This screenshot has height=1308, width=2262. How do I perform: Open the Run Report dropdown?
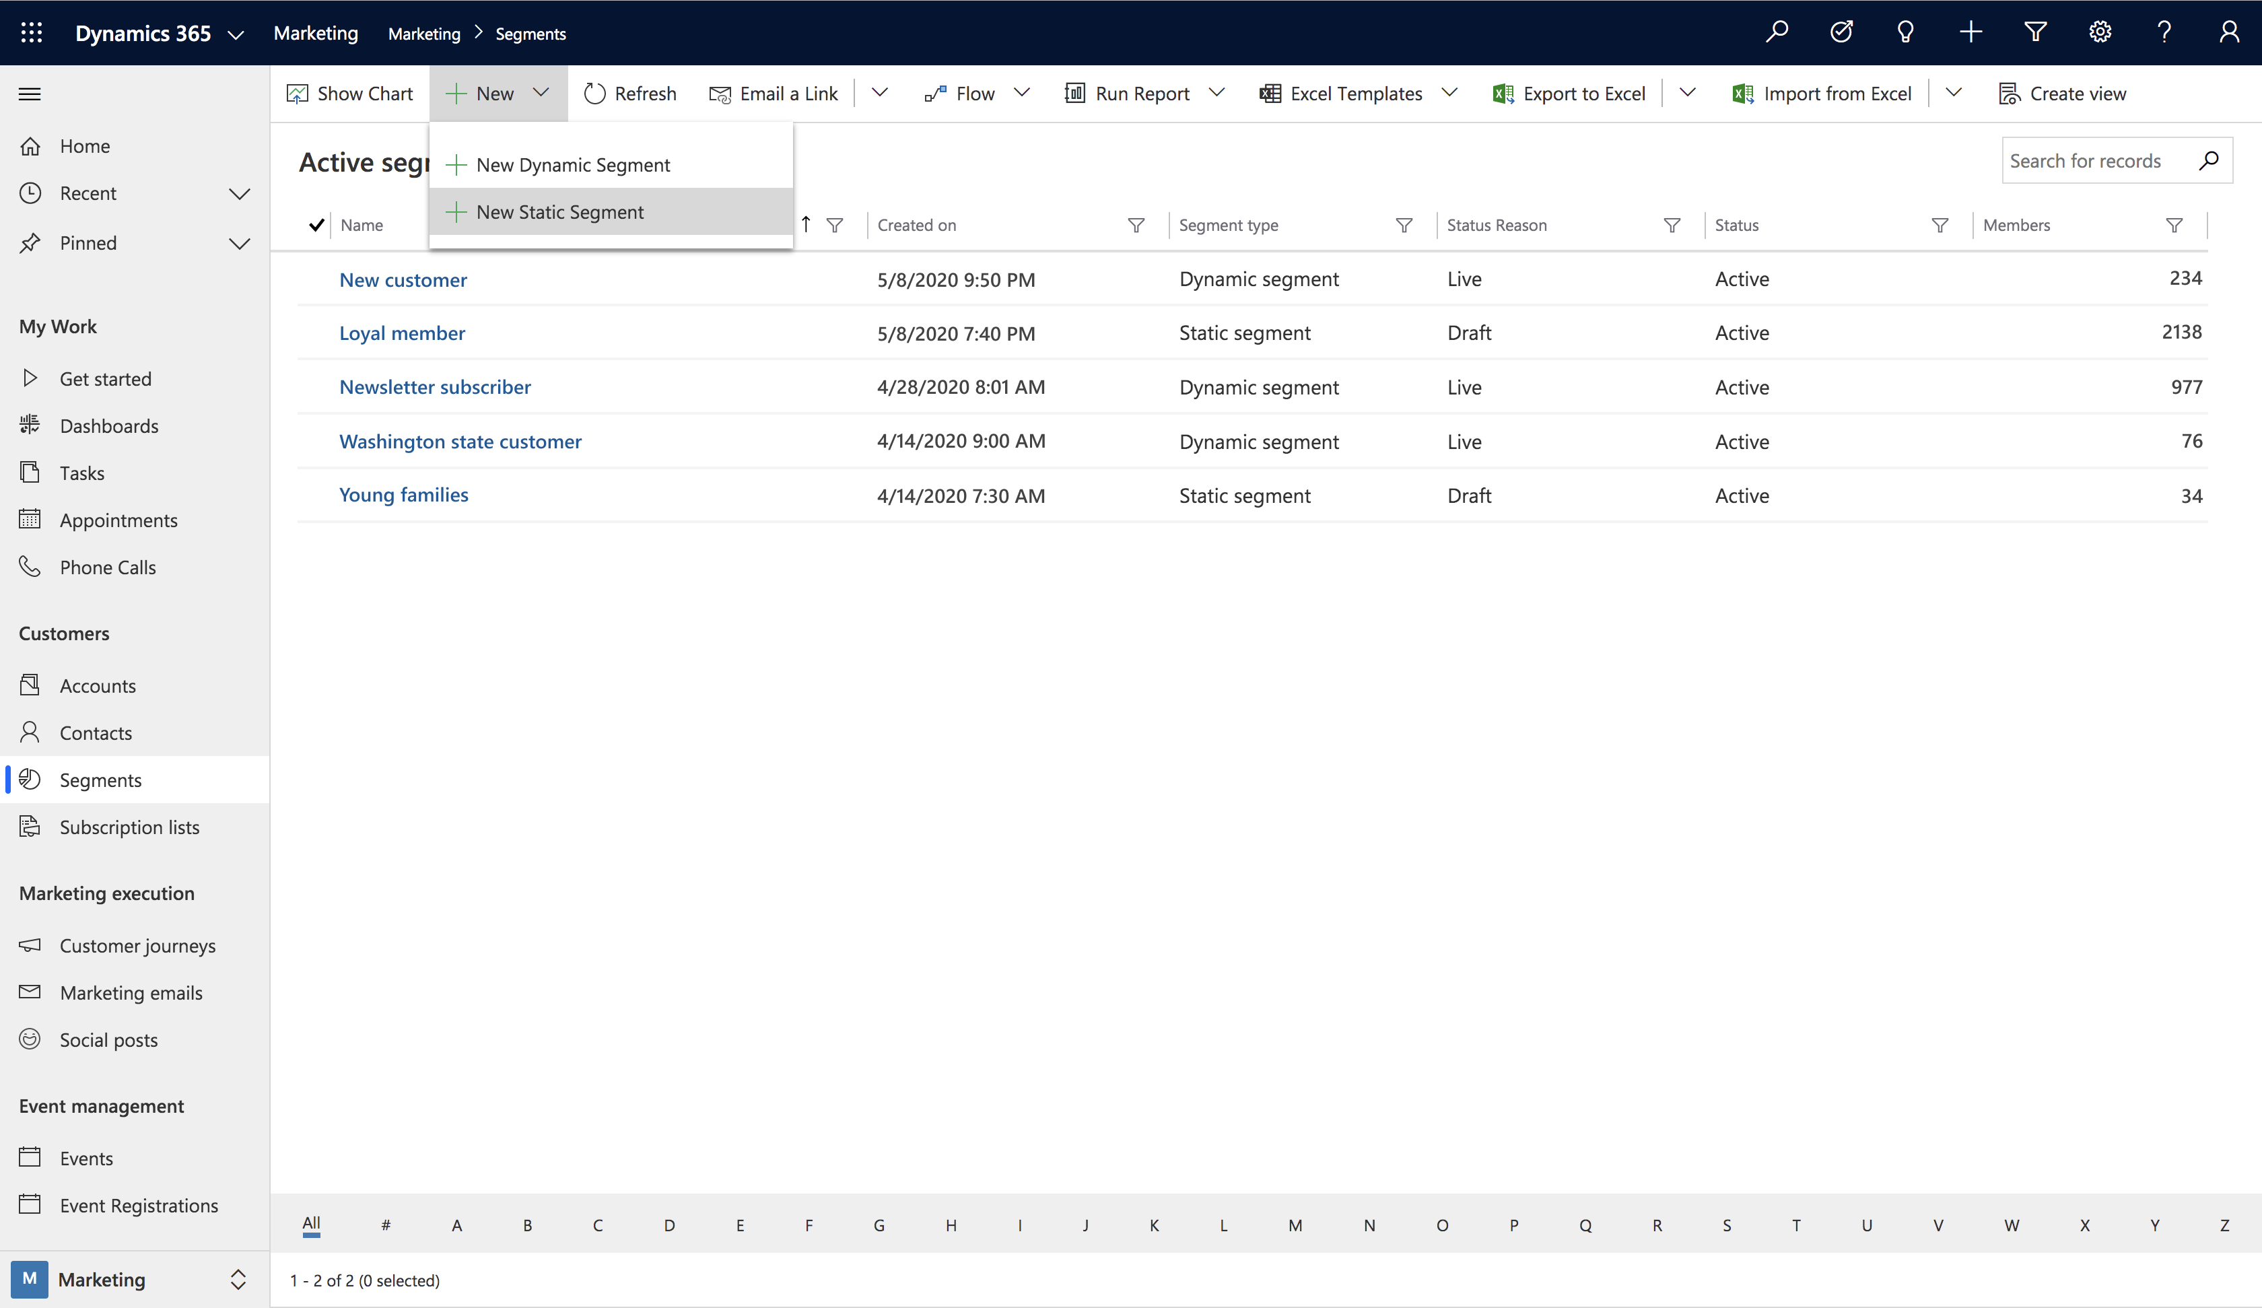(1219, 94)
